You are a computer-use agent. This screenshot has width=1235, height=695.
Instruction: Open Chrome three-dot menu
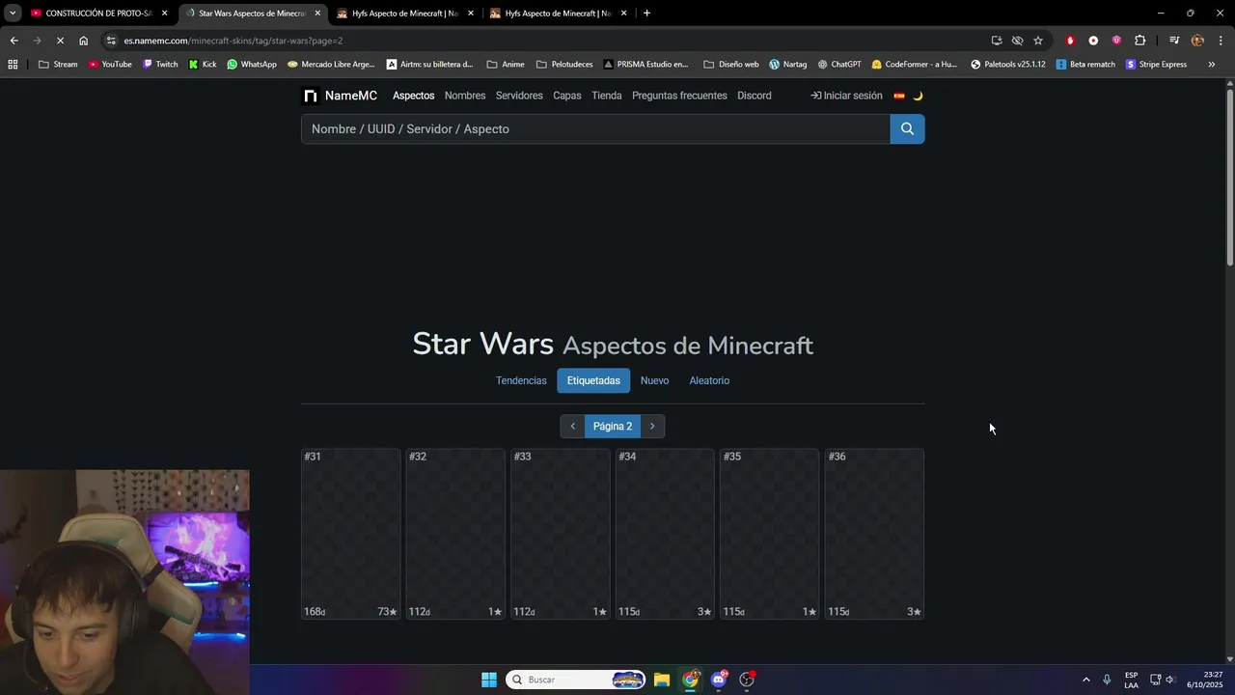pos(1221,41)
